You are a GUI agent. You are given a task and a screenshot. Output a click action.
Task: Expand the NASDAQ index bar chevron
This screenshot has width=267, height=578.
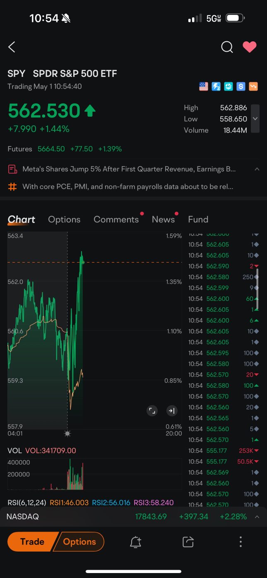tap(257, 517)
